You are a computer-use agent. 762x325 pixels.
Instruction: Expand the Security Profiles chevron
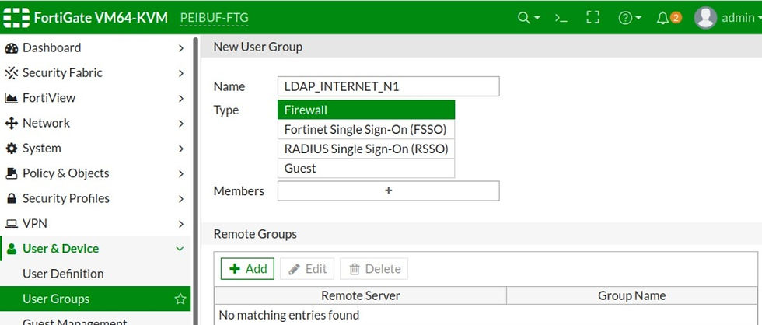tap(180, 199)
